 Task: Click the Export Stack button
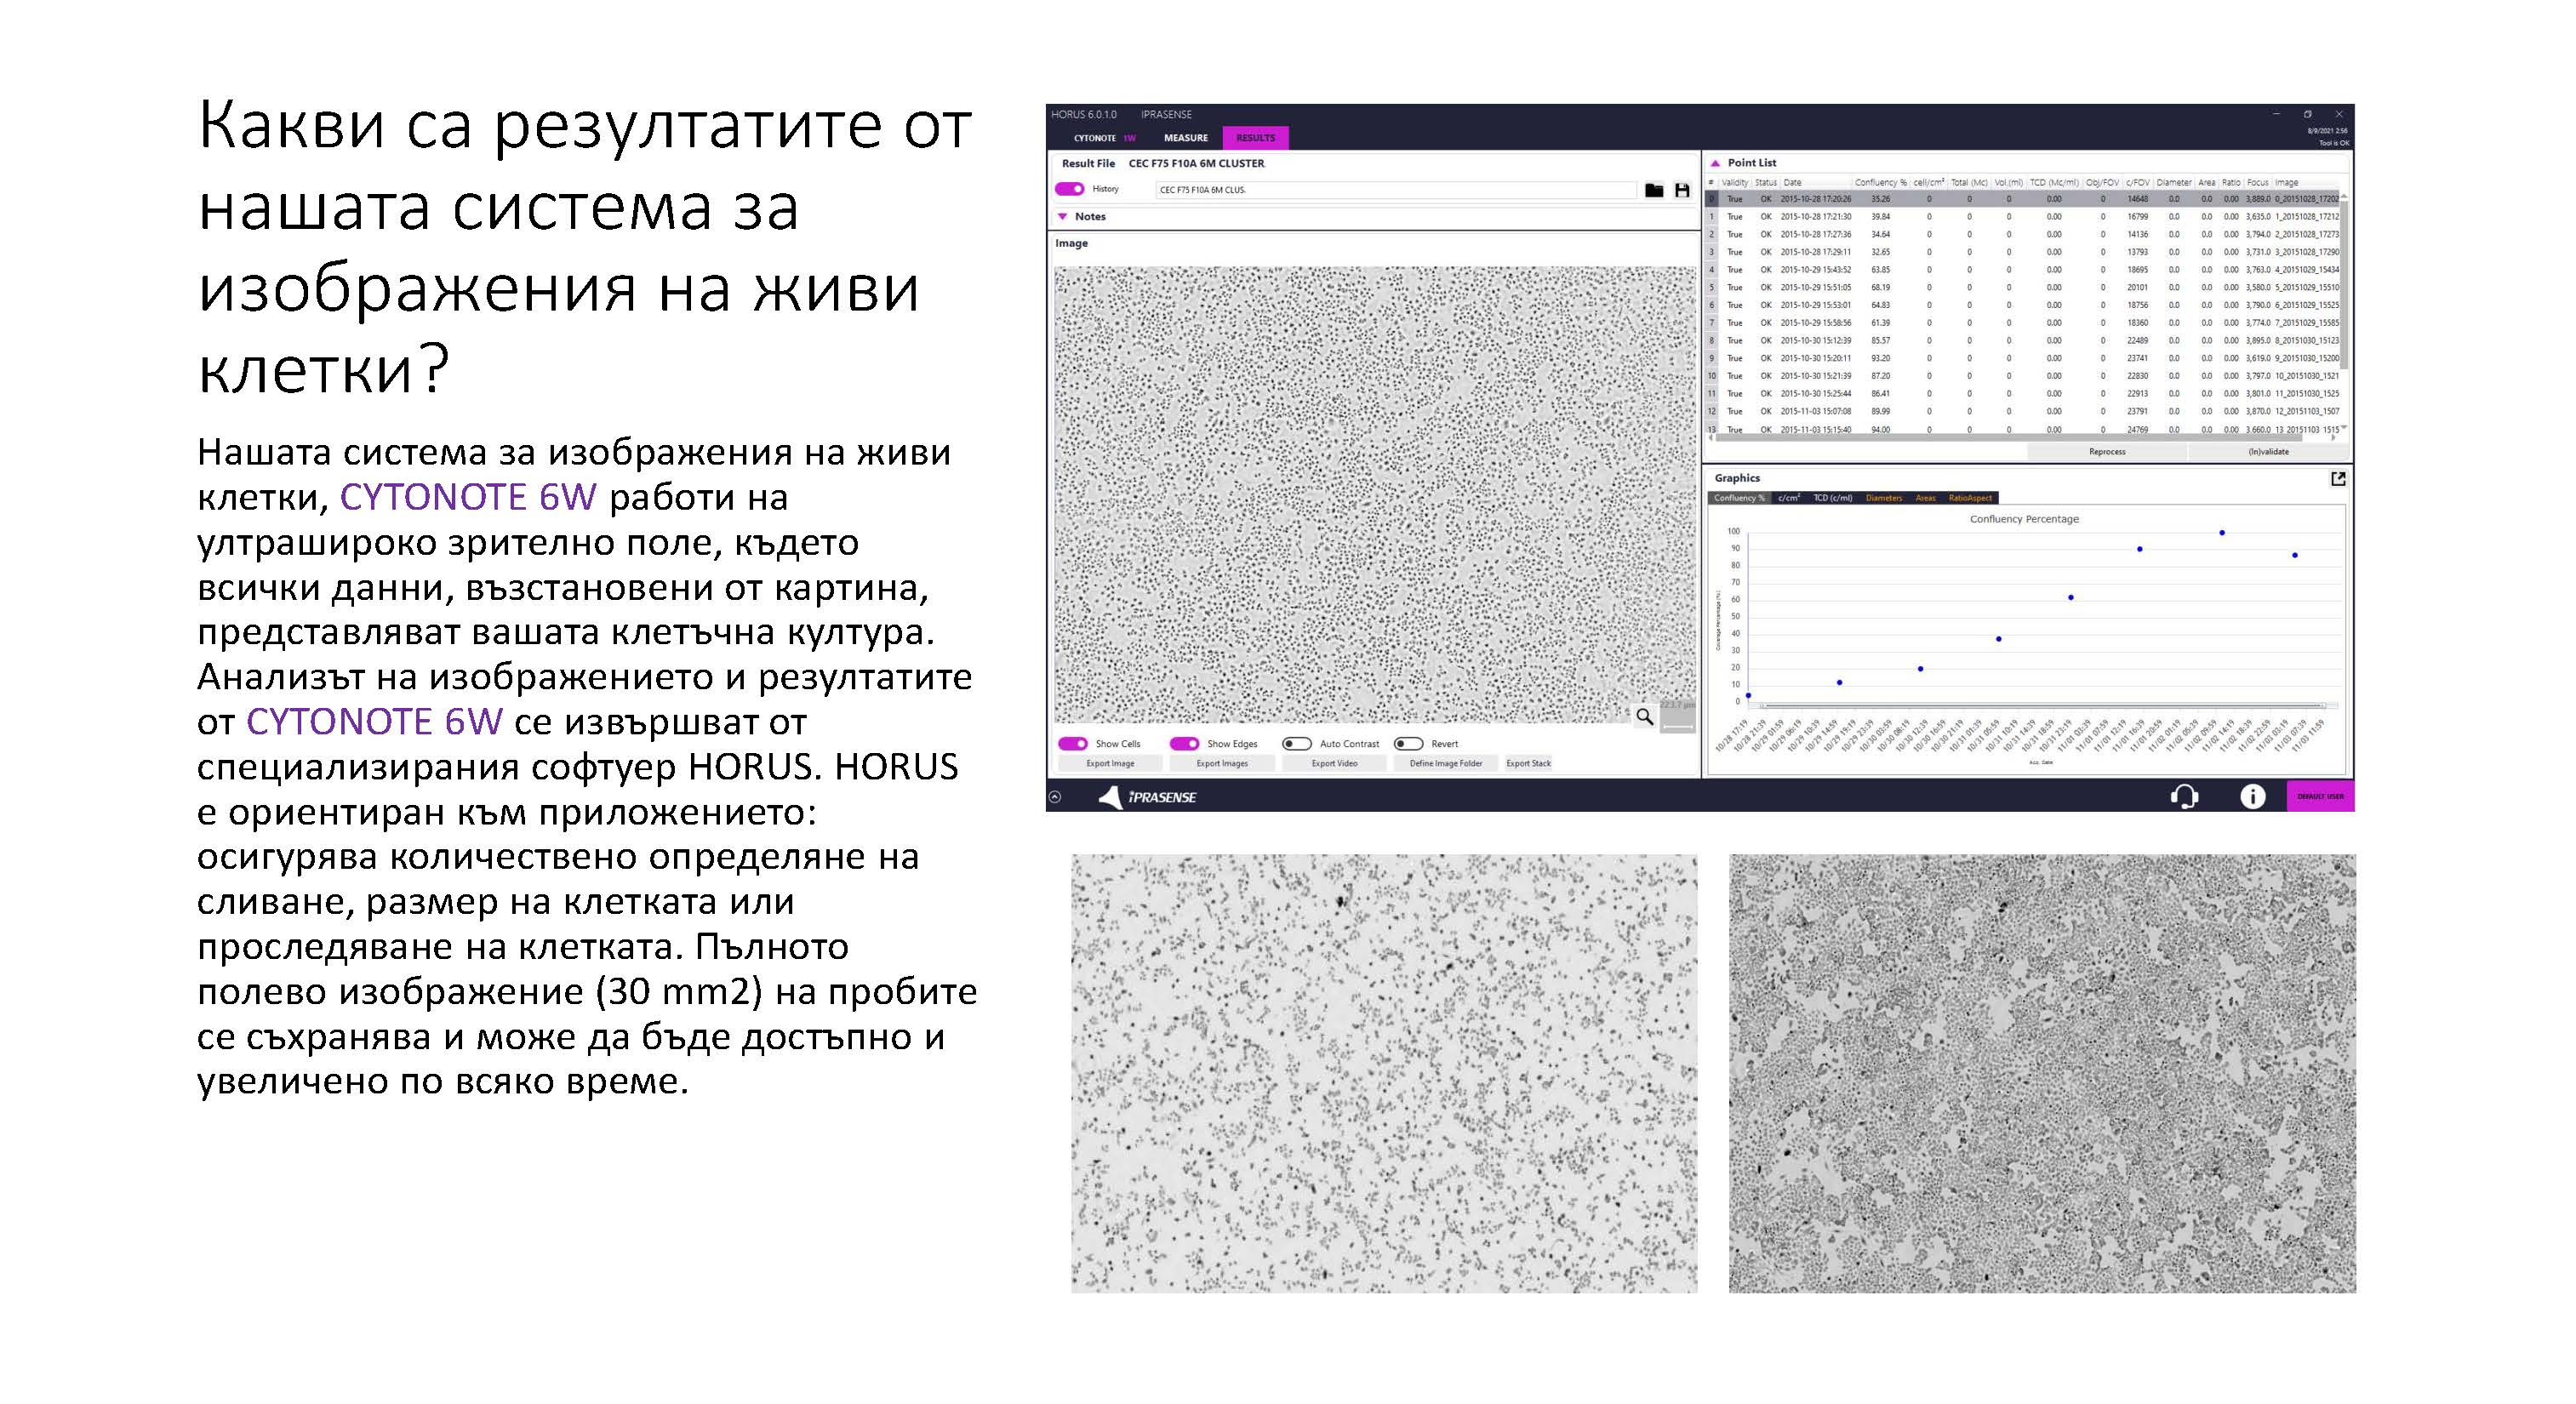point(1528,764)
